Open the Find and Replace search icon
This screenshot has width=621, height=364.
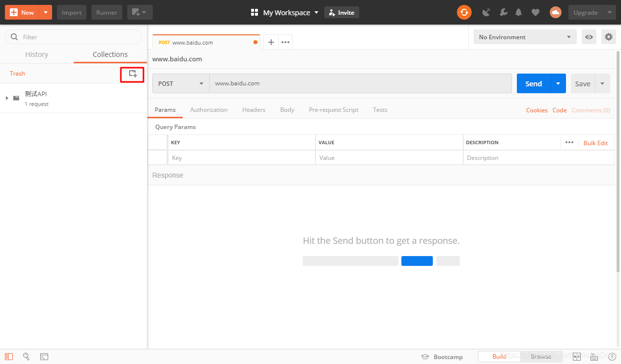pyautogui.click(x=27, y=357)
